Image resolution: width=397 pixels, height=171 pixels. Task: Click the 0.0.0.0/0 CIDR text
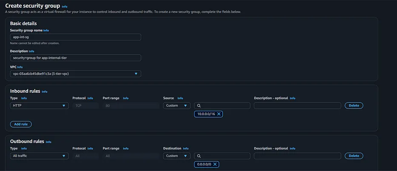click(x=204, y=164)
